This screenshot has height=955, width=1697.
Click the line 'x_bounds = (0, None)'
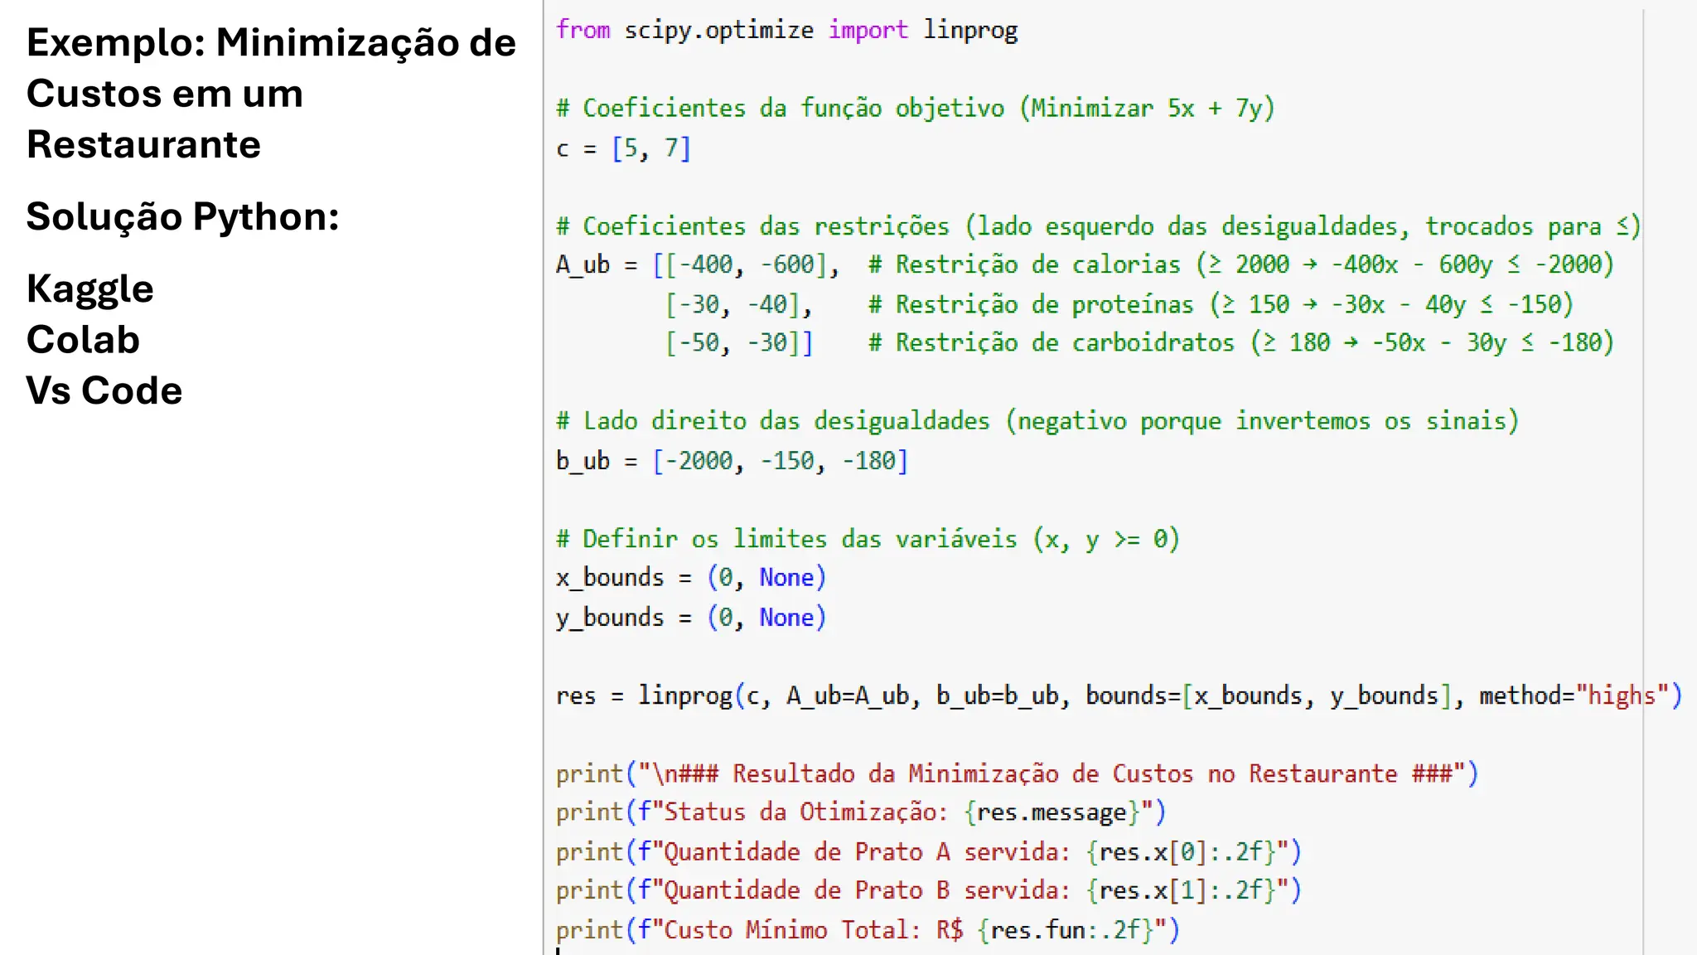click(x=691, y=578)
